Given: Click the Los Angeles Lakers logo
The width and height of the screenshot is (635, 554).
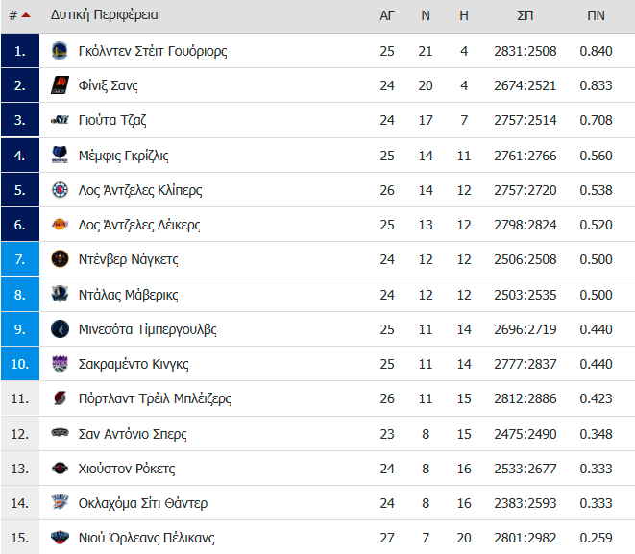Looking at the screenshot, I should 60,226.
